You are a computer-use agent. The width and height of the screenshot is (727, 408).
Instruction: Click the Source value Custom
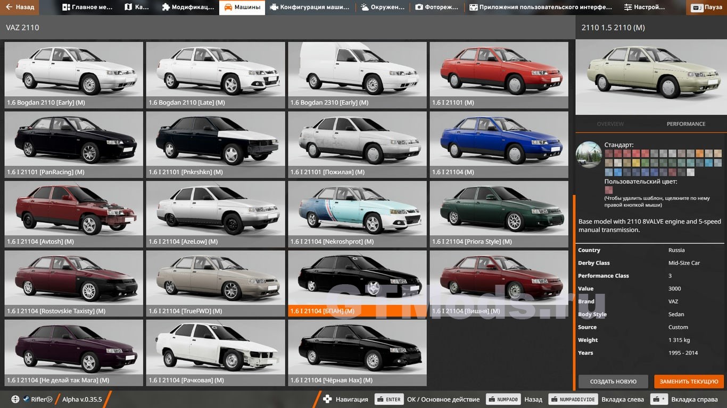tap(678, 327)
